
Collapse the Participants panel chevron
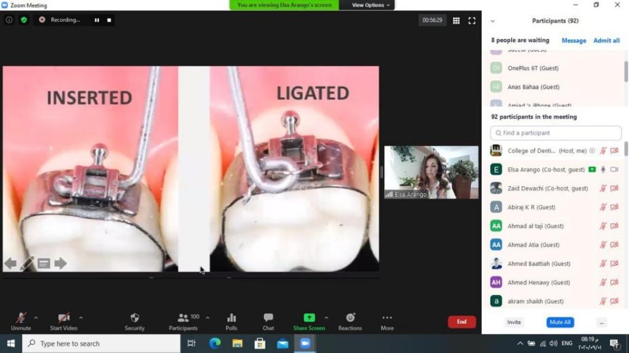492,21
